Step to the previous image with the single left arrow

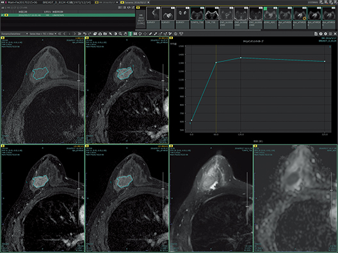(65, 34)
